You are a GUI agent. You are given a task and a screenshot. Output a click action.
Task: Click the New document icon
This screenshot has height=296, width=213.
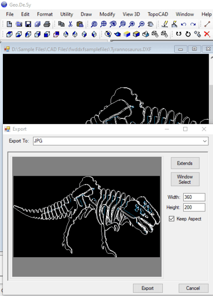9,24
